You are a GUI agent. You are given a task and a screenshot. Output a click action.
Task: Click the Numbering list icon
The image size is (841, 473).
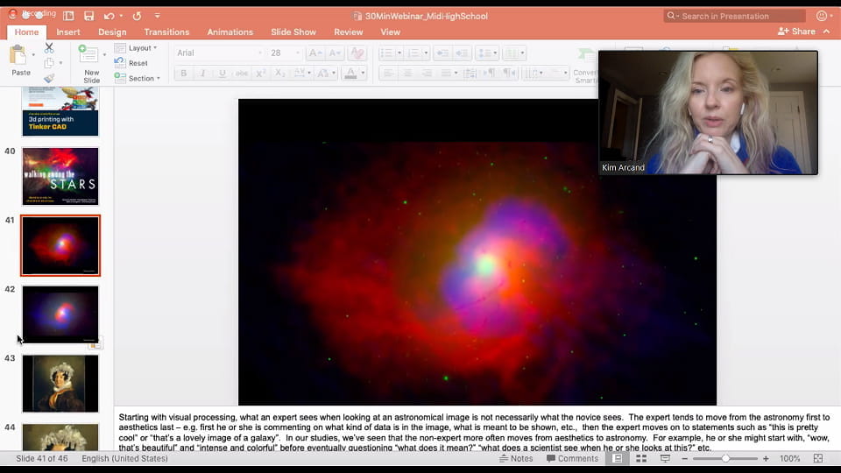(x=413, y=53)
